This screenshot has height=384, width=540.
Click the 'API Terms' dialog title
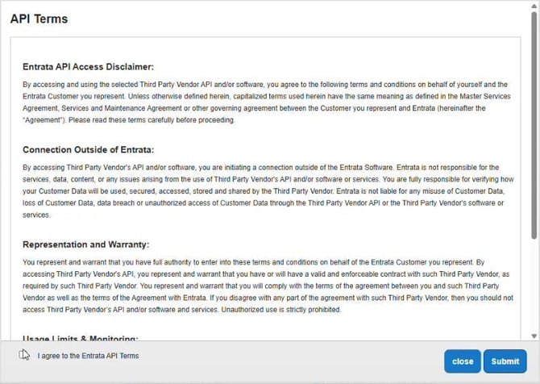point(39,19)
